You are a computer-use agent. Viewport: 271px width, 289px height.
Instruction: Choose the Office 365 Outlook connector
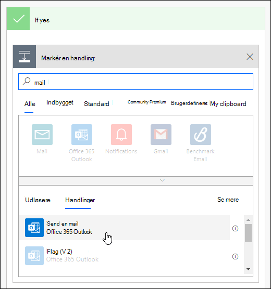tap(82, 135)
